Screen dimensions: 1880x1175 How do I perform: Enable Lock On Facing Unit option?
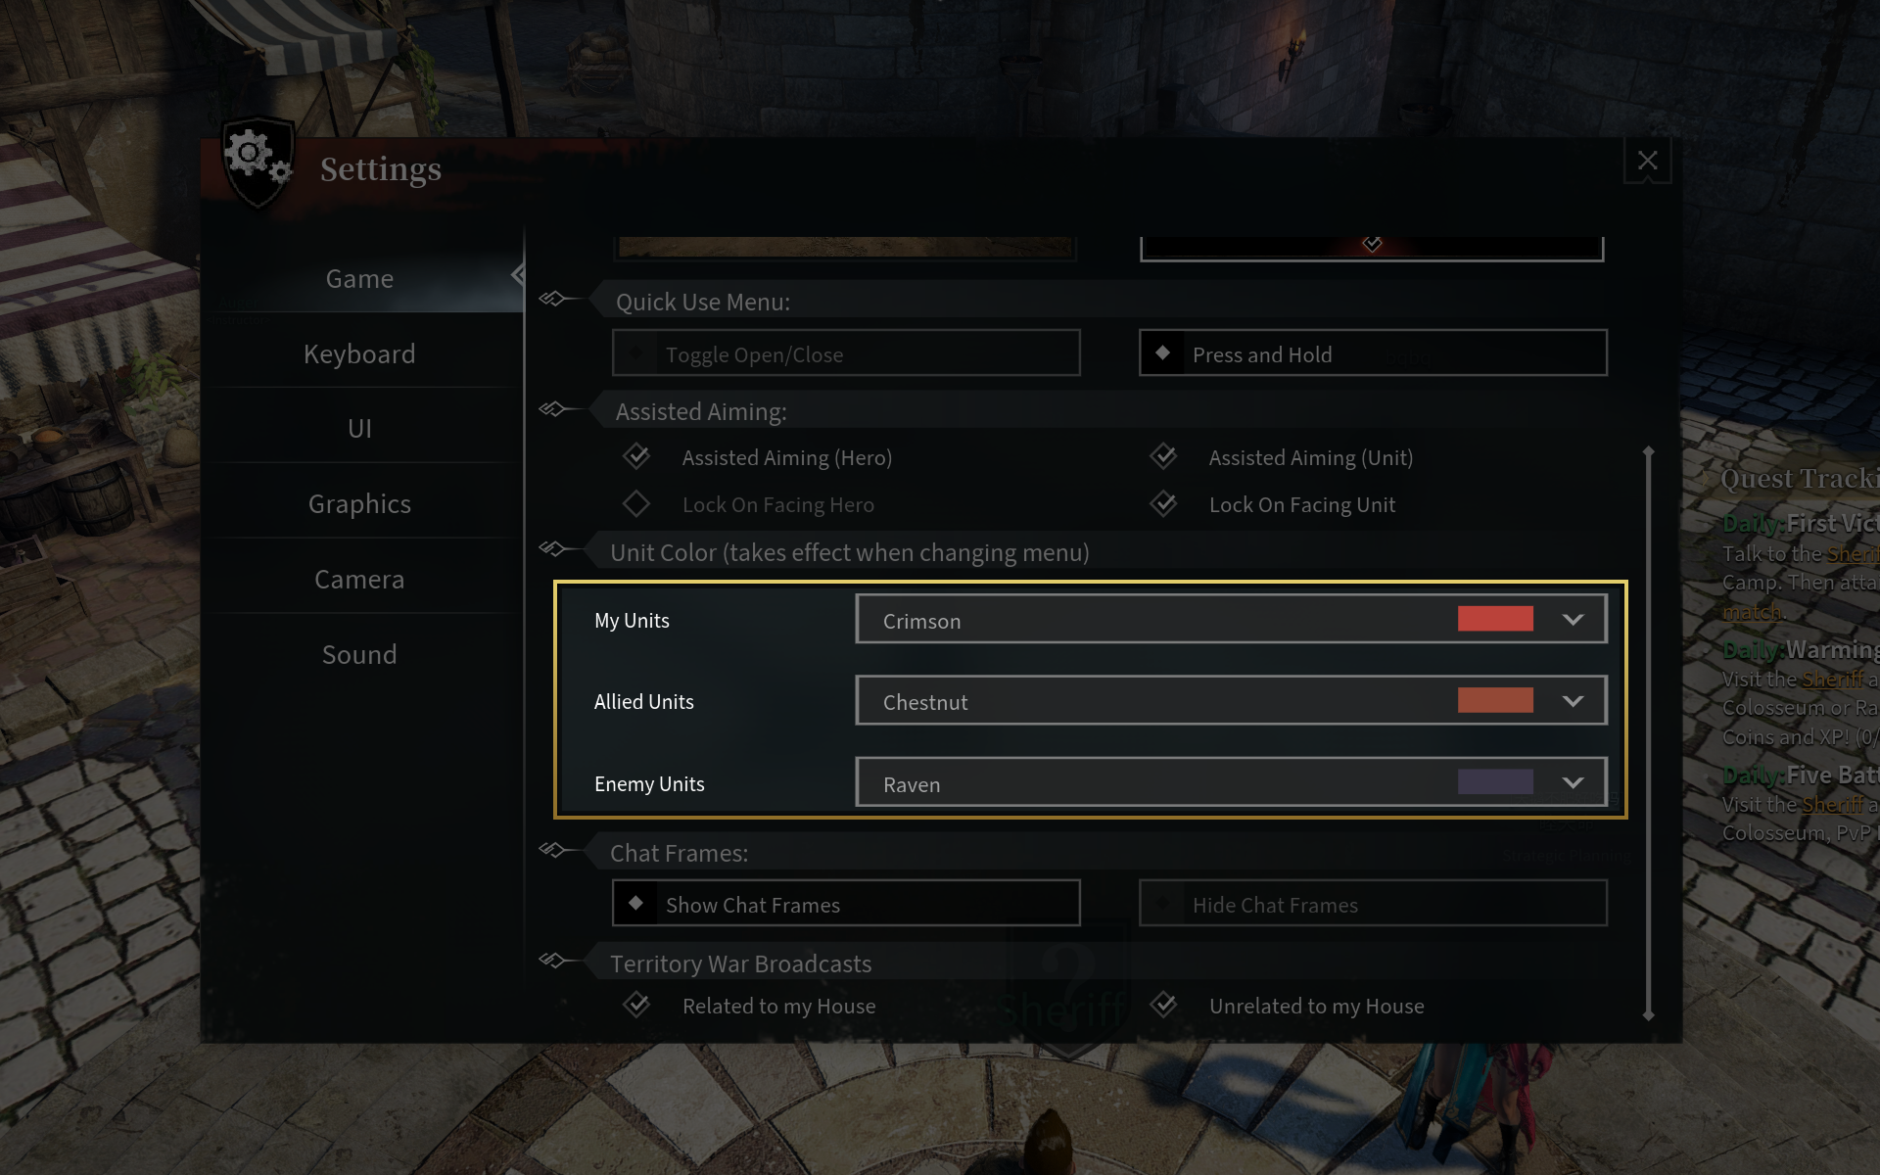click(x=1162, y=503)
